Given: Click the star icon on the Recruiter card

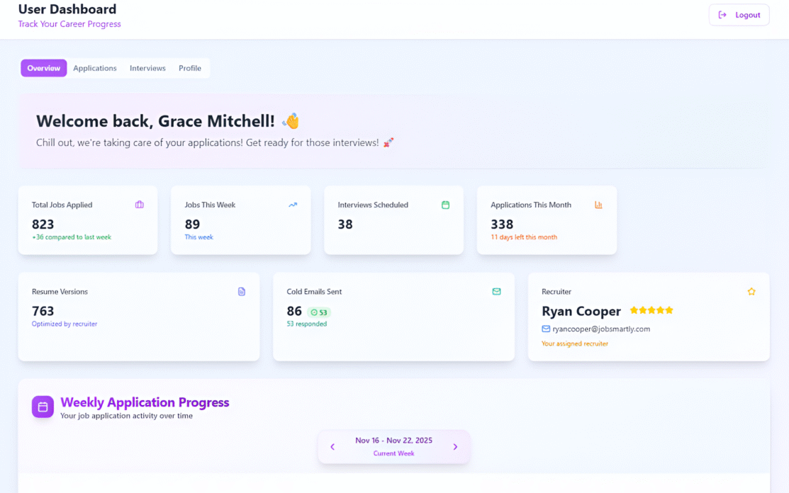Looking at the screenshot, I should [751, 291].
